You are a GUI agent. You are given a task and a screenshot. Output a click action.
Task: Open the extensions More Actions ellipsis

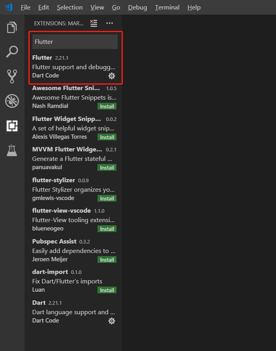pos(110,23)
